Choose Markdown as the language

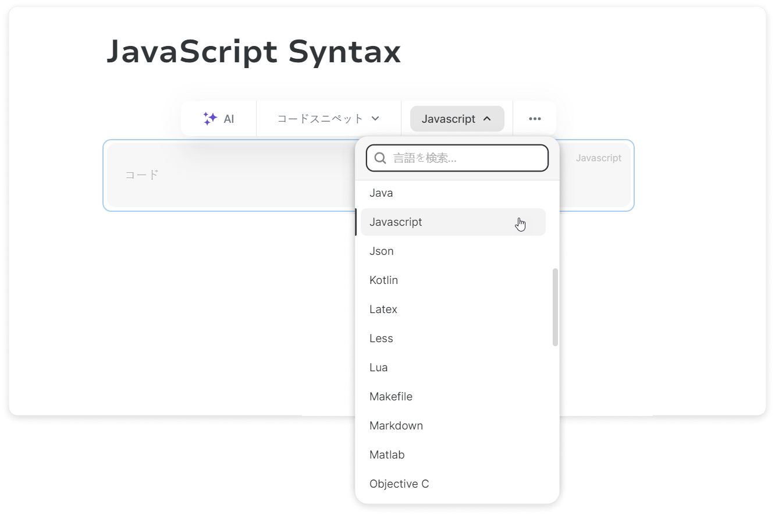[x=453, y=426]
